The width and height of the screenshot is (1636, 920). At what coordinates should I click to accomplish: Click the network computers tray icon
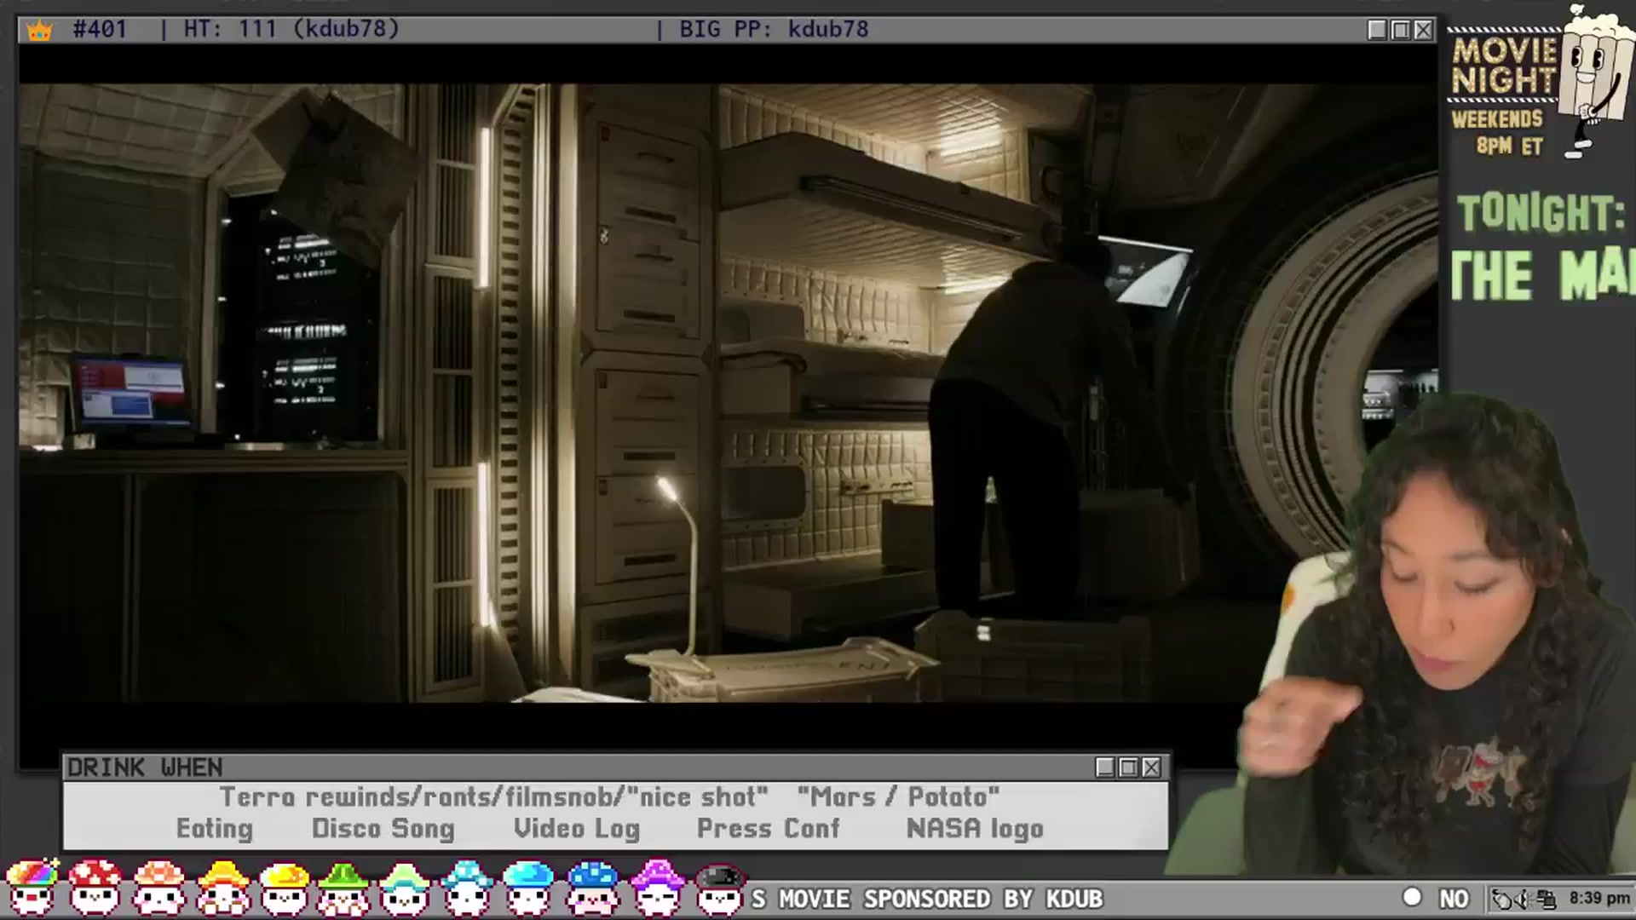click(x=1547, y=899)
